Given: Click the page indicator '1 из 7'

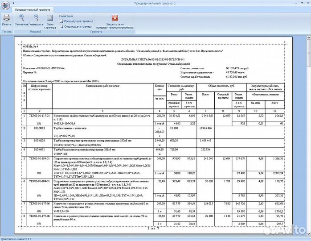Looking at the screenshot, I should [153, 229].
